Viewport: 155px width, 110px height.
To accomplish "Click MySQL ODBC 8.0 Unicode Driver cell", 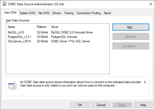I will point(72,32).
